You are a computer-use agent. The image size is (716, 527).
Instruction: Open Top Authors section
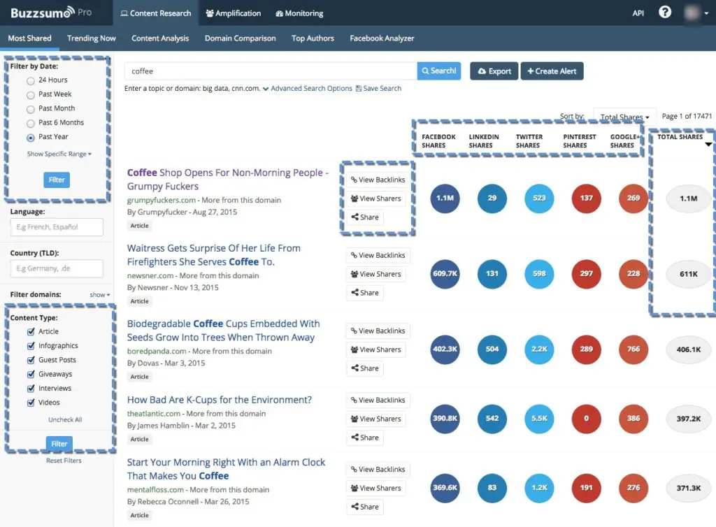point(313,38)
